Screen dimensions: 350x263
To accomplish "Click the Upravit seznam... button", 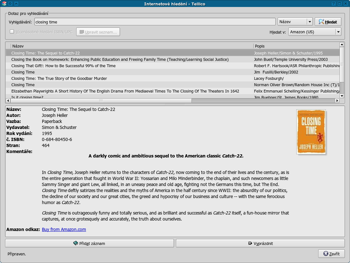I will pyautogui.click(x=98, y=32).
